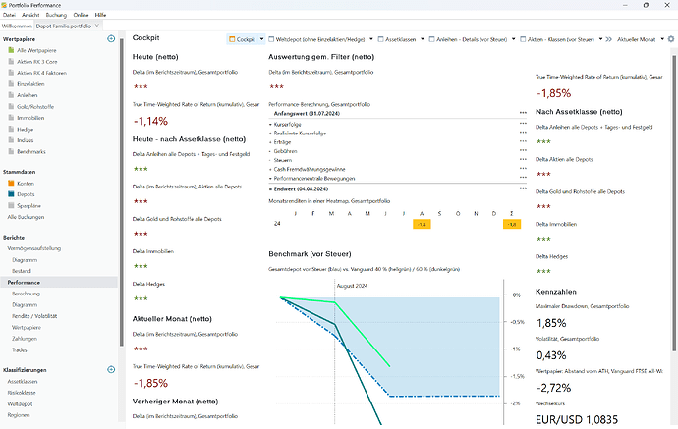The width and height of the screenshot is (678, 429).
Task: Click the August 2024 chart marker label
Action: point(352,286)
